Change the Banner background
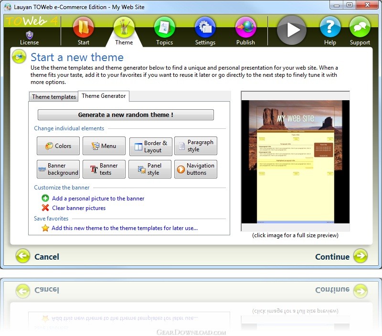Viewport: 382px width, 336px height. (x=58, y=169)
